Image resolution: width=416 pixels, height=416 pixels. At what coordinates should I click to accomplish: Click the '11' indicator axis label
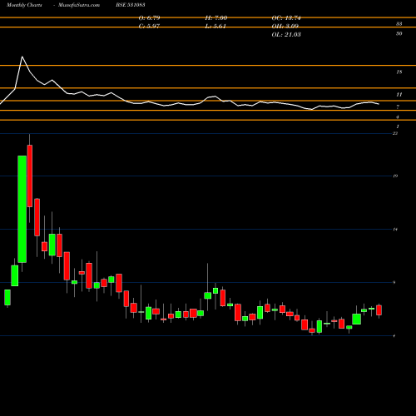point(399,95)
